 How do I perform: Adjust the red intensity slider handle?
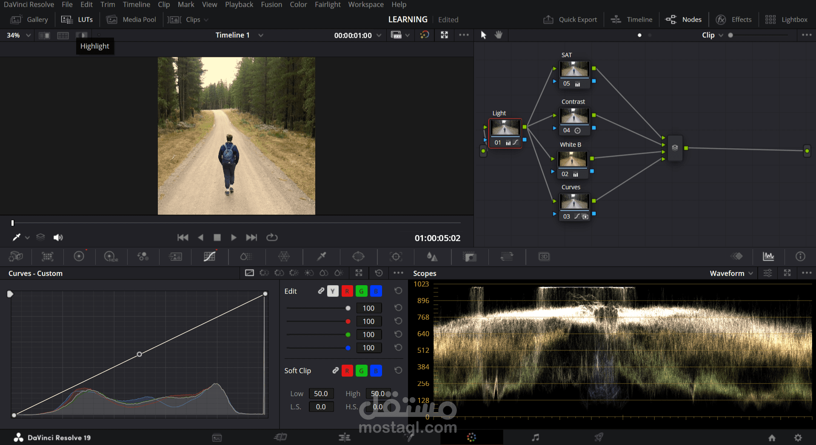pyautogui.click(x=348, y=321)
